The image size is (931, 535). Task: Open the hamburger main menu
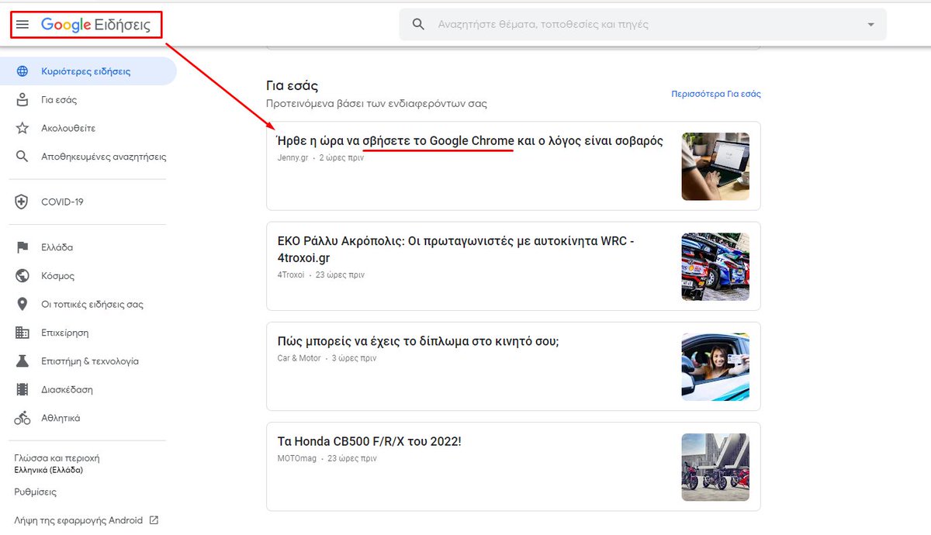[x=22, y=25]
